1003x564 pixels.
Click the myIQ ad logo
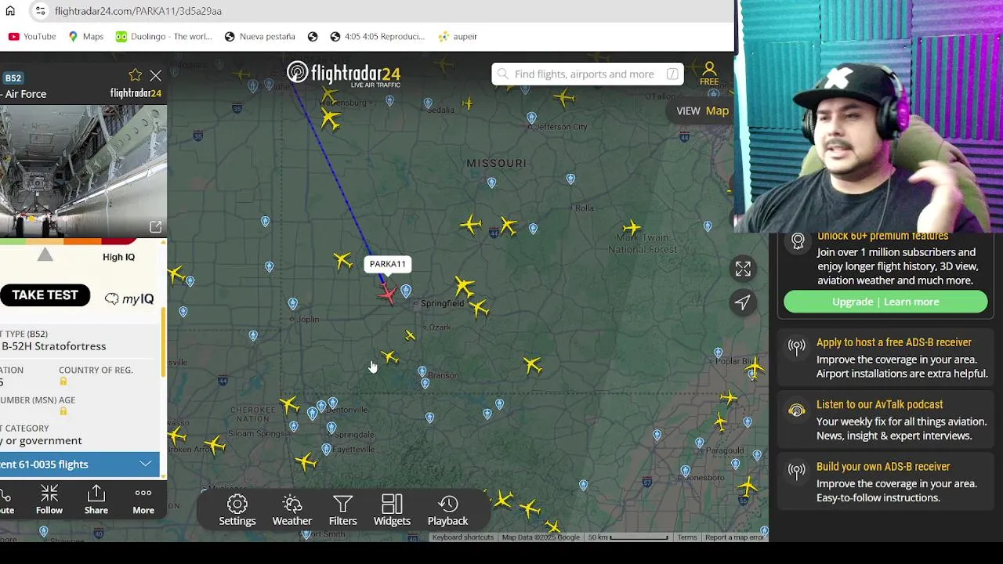[129, 298]
